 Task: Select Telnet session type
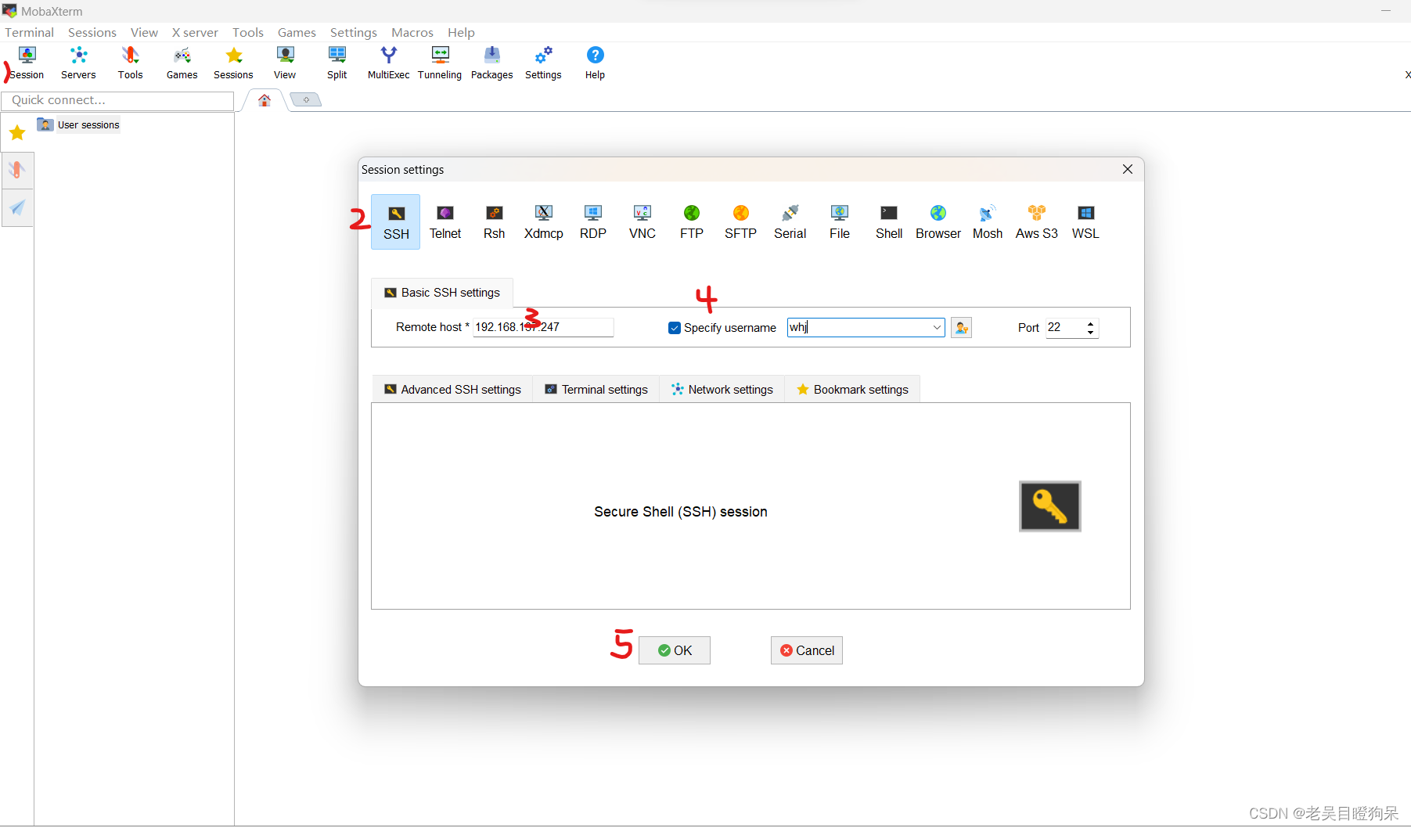[x=445, y=222]
